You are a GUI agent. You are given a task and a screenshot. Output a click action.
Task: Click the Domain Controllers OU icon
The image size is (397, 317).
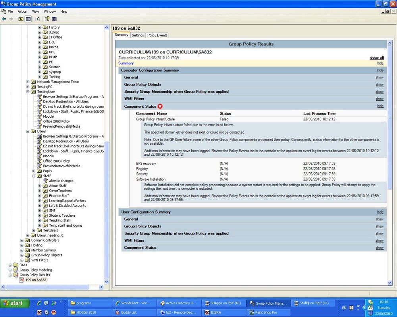(x=28, y=240)
